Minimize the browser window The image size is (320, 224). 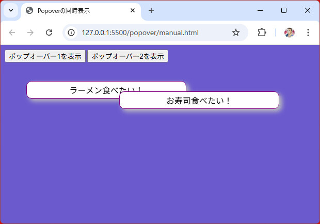click(x=260, y=10)
